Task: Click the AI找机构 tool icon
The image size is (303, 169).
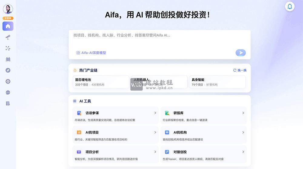Action: click(167, 132)
